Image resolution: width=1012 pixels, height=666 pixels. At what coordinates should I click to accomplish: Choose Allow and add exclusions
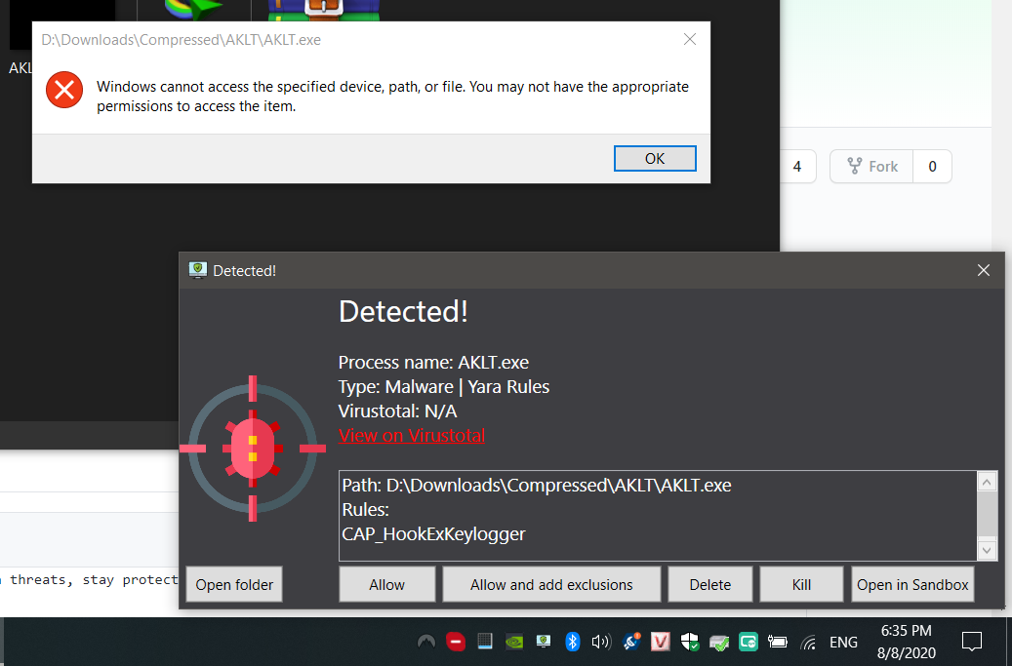point(551,584)
